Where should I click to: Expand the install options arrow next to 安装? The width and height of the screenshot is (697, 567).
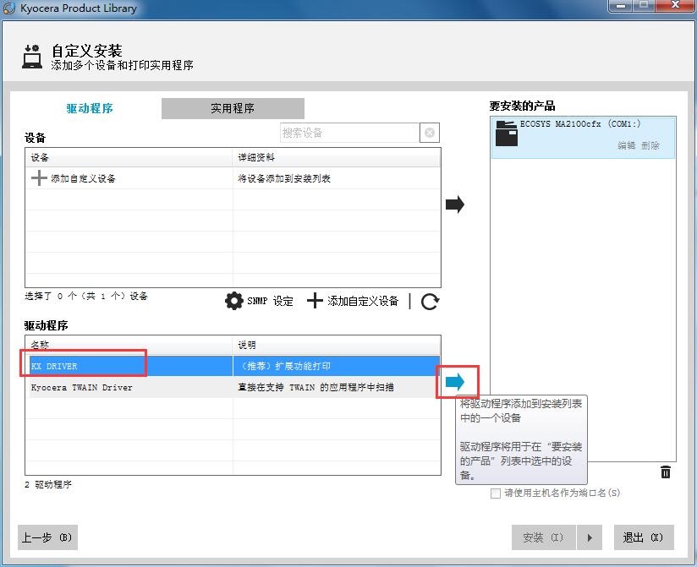click(x=590, y=537)
